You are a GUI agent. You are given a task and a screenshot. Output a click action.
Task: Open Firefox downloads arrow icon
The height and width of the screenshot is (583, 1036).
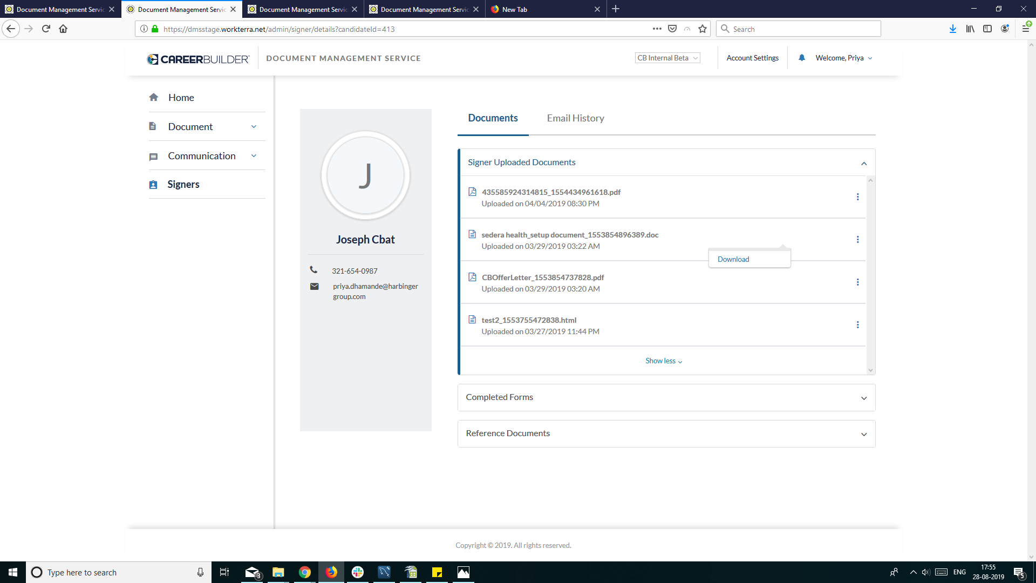tap(952, 29)
